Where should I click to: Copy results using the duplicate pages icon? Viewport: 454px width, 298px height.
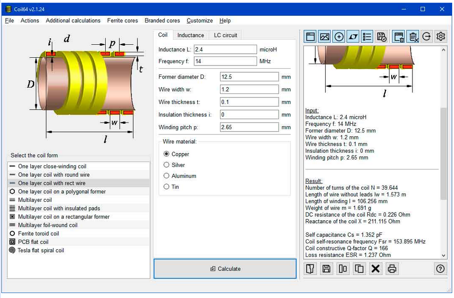click(x=359, y=269)
